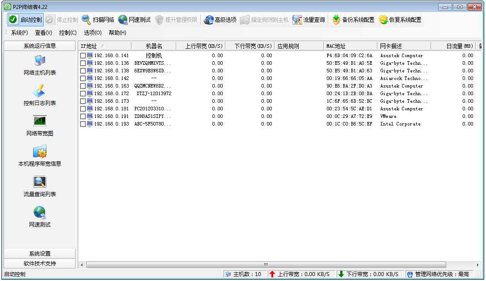Select checkbox beside ZDH8AS1SIPY host

tap(84, 116)
